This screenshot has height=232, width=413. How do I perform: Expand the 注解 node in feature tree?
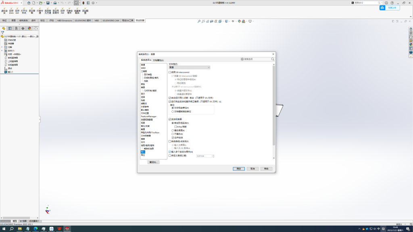pyautogui.click(x=2, y=47)
